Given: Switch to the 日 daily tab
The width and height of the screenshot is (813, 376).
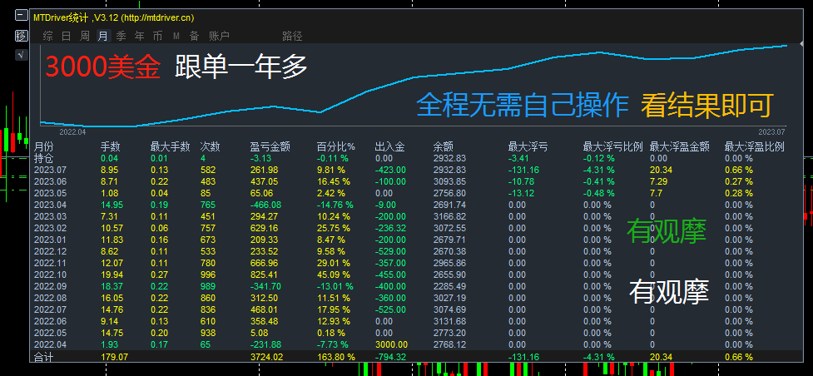Looking at the screenshot, I should point(66,36).
